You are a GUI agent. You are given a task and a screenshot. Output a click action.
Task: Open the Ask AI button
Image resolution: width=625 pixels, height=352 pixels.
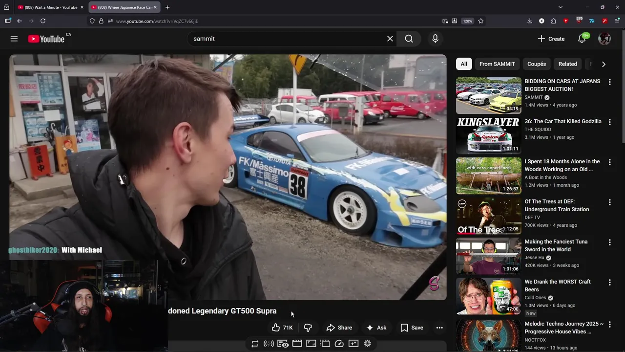[x=376, y=328]
